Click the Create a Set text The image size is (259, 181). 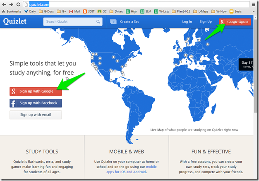(x=129, y=21)
